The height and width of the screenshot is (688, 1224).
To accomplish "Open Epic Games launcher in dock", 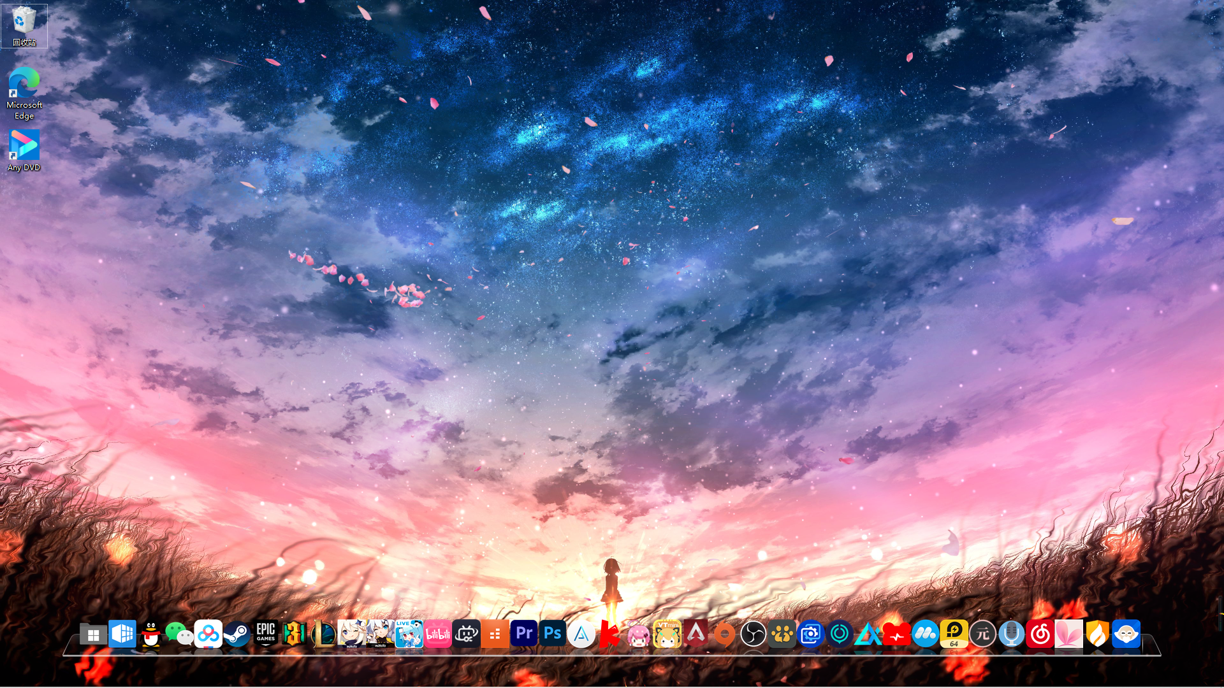I will (x=265, y=634).
